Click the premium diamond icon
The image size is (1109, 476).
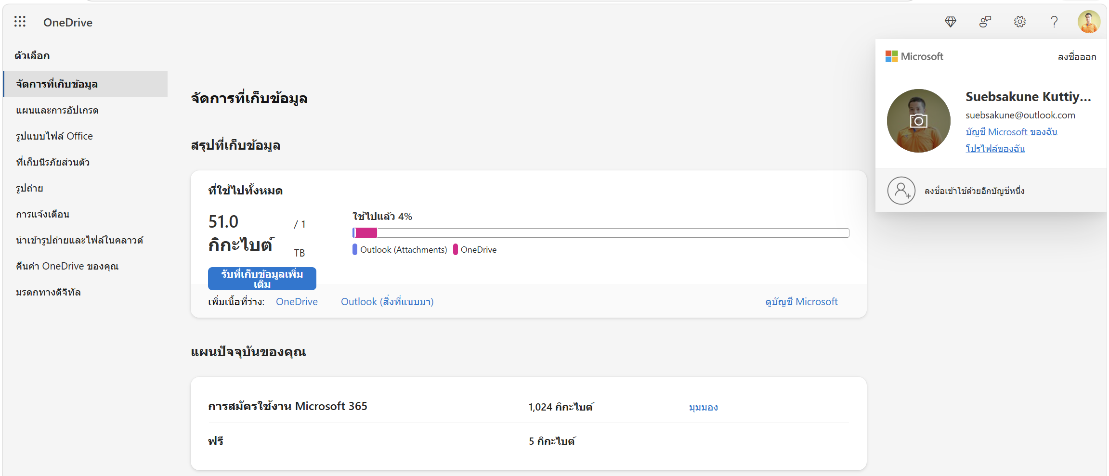click(950, 22)
